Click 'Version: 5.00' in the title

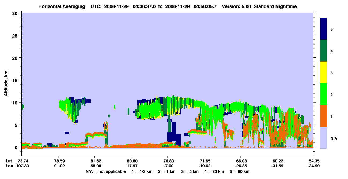(x=236, y=6)
